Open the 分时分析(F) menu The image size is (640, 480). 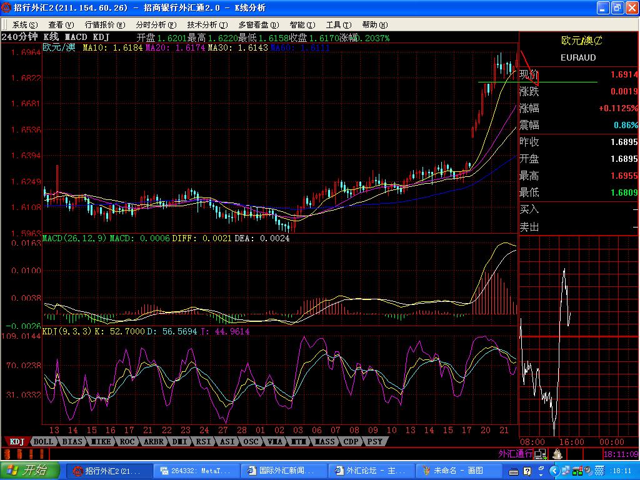(x=156, y=25)
